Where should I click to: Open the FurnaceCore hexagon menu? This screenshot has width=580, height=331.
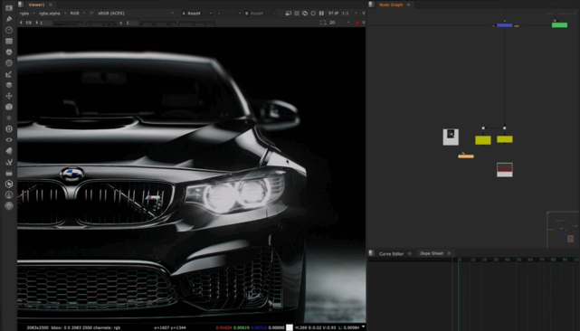tap(9, 184)
